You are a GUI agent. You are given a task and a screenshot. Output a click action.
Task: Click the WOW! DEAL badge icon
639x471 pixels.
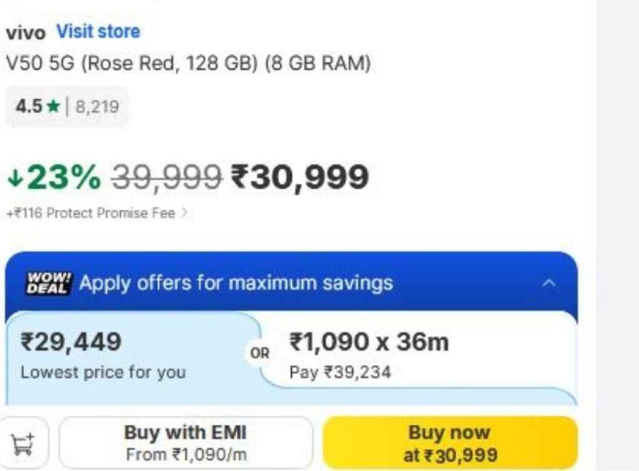[50, 283]
